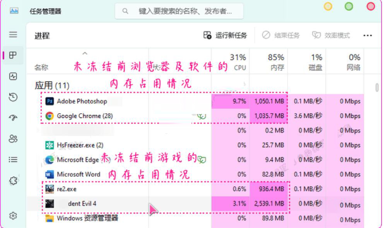
Task: Open Task Manager settings gear
Action: (13, 216)
